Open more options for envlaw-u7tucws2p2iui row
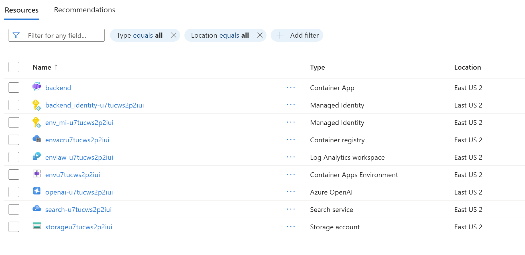 click(291, 157)
